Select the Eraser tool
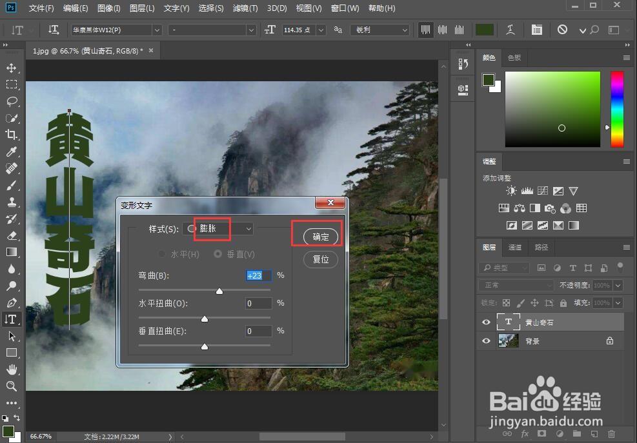 [12, 235]
